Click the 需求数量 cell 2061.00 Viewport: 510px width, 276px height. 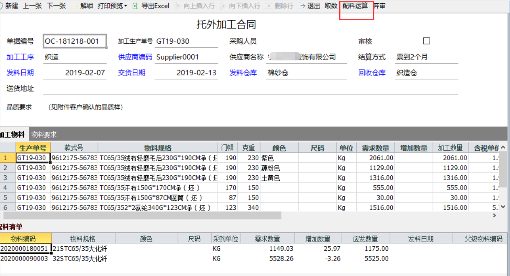[375, 158]
